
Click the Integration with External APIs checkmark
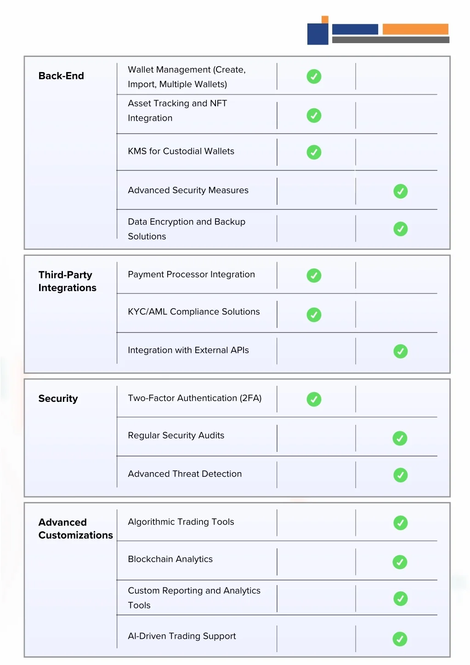(400, 351)
